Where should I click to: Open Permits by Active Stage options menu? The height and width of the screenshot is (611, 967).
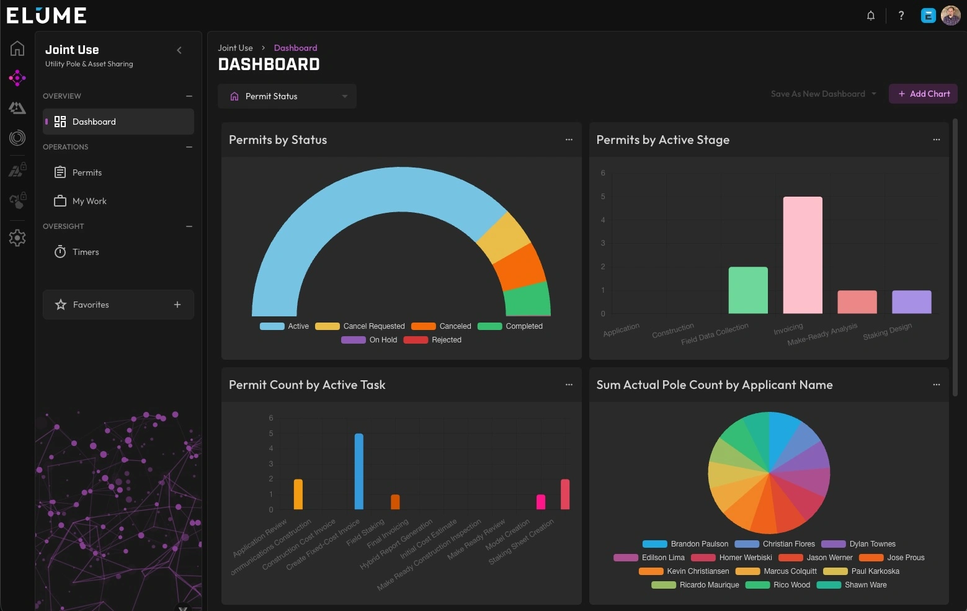pos(936,140)
